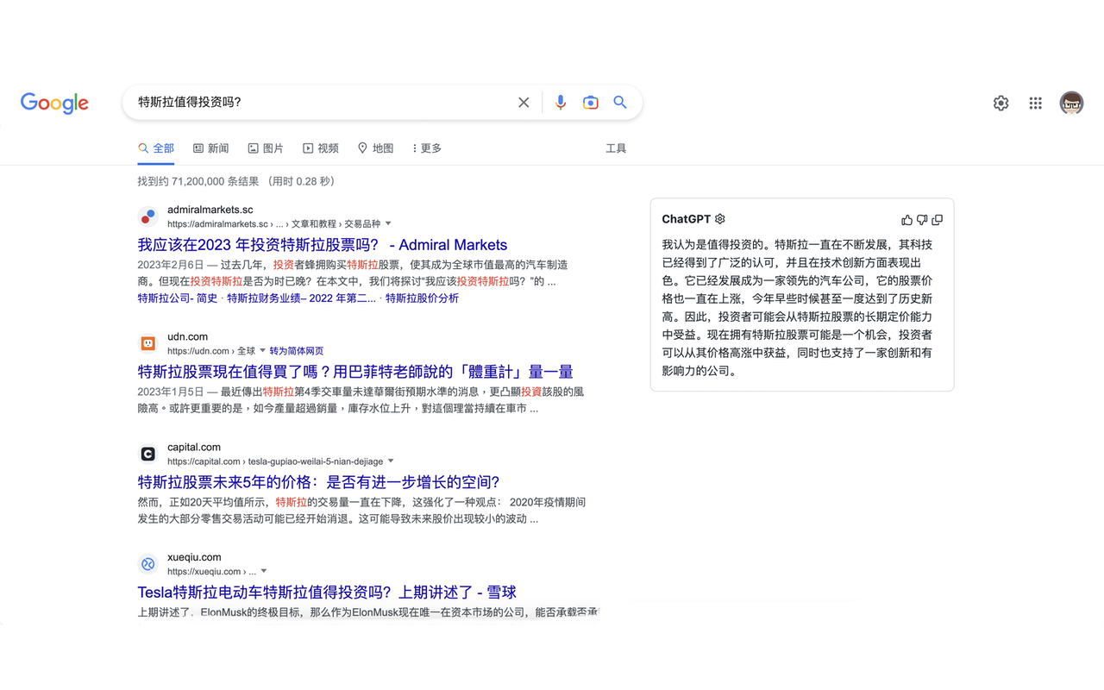This screenshot has width=1104, height=690.
Task: Click the magnifier search button
Action: coord(620,103)
